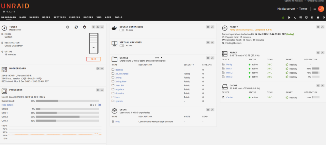Open Docker Containers gear settings
The image size is (326, 145).
(x=208, y=27)
